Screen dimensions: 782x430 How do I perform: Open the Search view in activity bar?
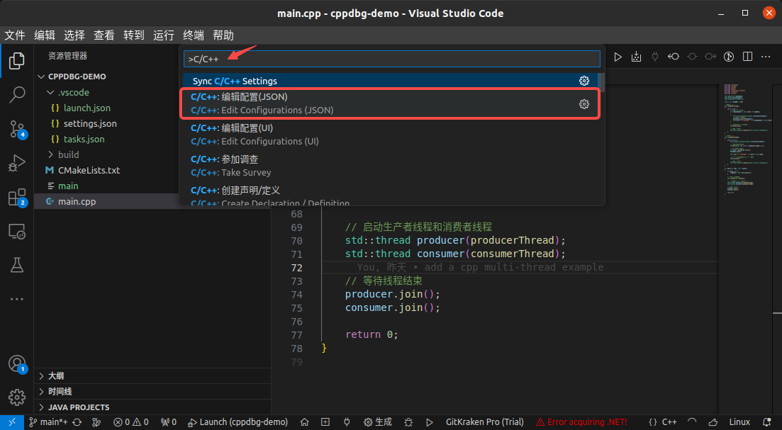[16, 94]
